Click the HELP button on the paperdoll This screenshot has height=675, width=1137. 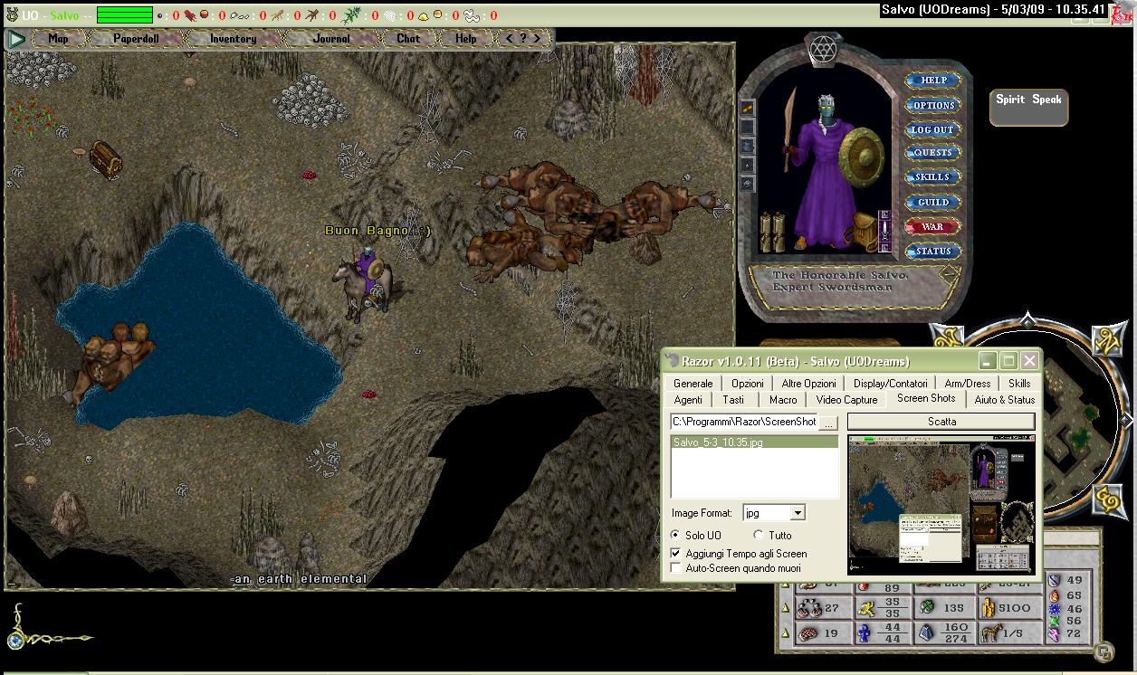click(933, 81)
